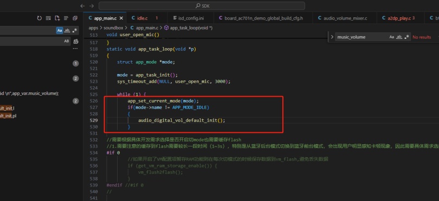Switch to the isd_config.ini tab
This screenshot has height=201, width=439.
coord(191,18)
